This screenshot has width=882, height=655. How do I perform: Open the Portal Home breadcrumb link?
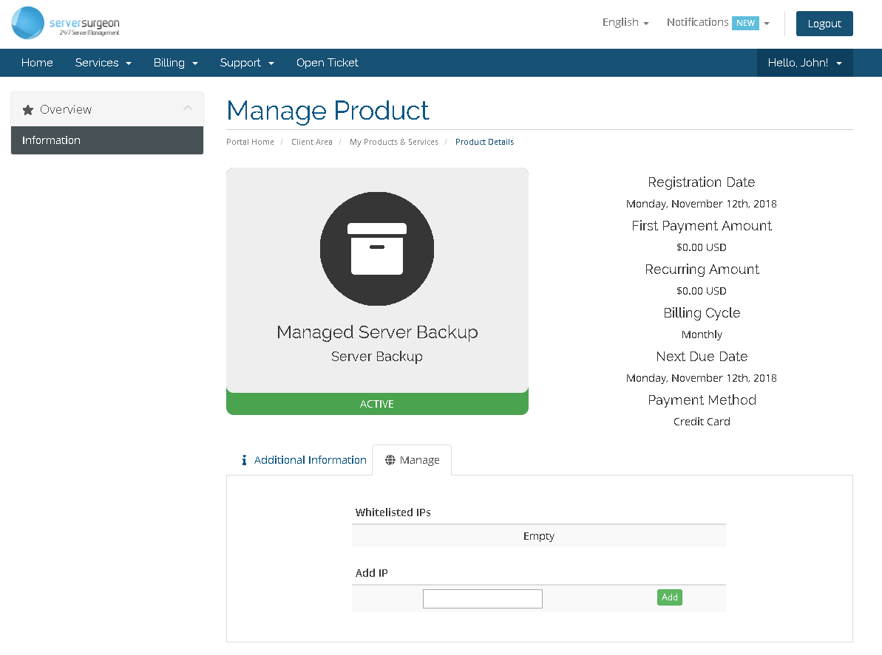(251, 142)
